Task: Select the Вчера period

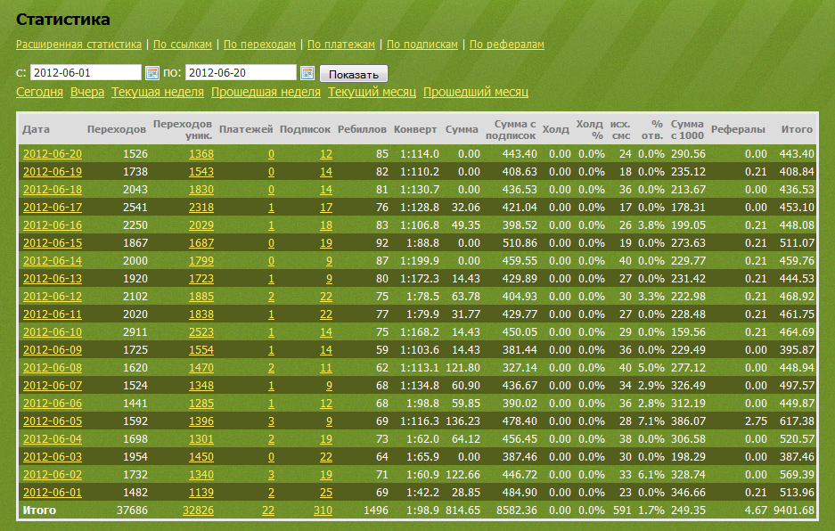Action: pos(87,92)
